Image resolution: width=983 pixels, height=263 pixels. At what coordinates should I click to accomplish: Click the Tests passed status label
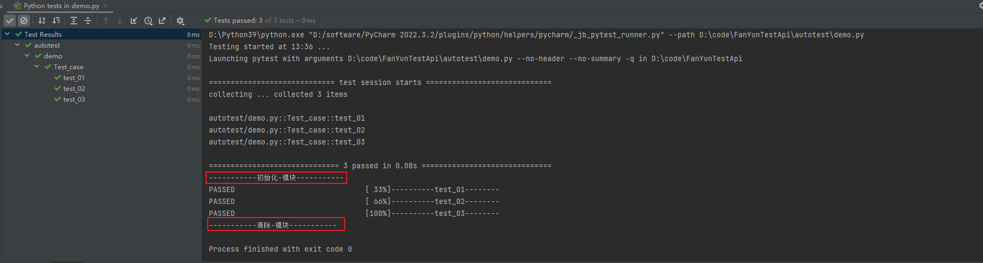point(260,21)
